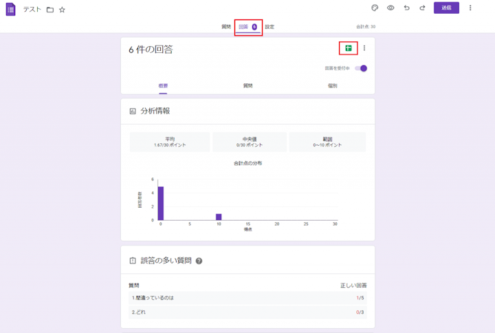Open the more options menu beside 送信
This screenshot has width=495, height=333.
[x=470, y=8]
